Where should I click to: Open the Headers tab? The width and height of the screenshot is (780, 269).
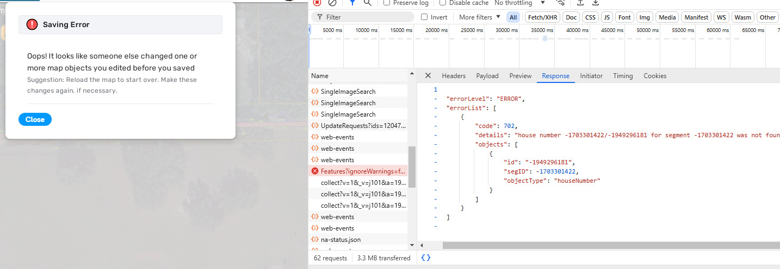pyautogui.click(x=454, y=76)
